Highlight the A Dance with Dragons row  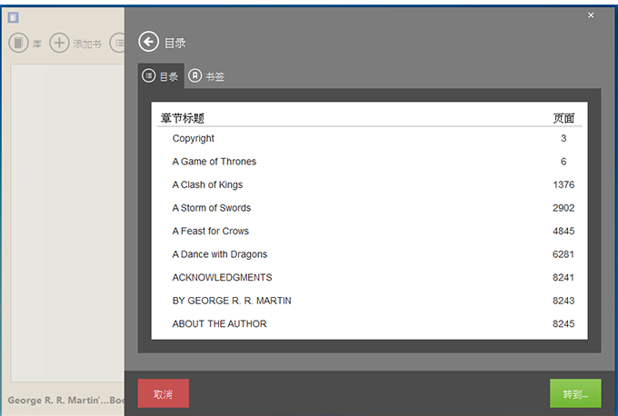(220, 254)
